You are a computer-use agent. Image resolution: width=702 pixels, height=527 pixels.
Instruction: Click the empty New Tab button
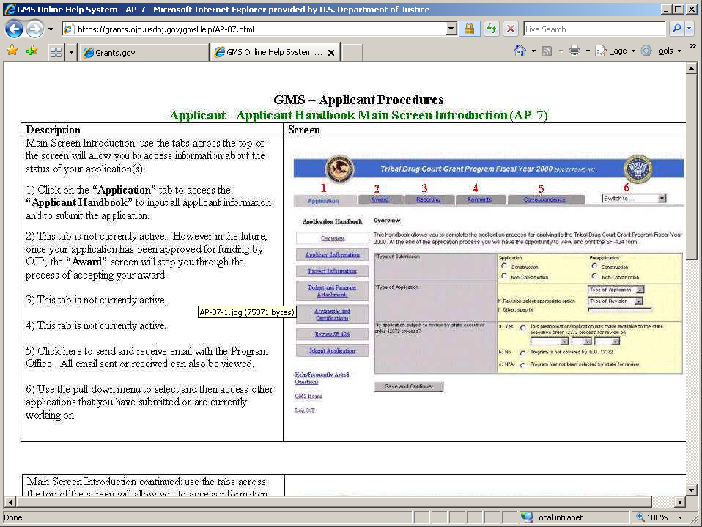click(x=352, y=53)
